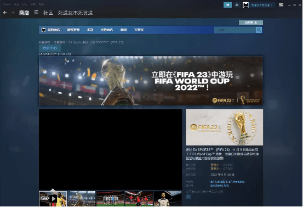
Task: Click the magnifier search icon
Action: click(x=259, y=30)
